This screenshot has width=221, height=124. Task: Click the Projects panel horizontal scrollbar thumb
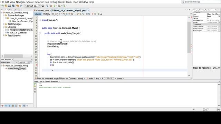pos(13,56)
